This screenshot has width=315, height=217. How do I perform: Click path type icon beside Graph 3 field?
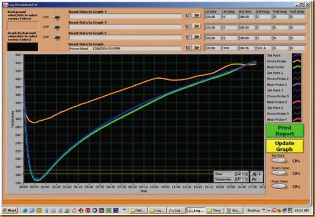point(188,26)
